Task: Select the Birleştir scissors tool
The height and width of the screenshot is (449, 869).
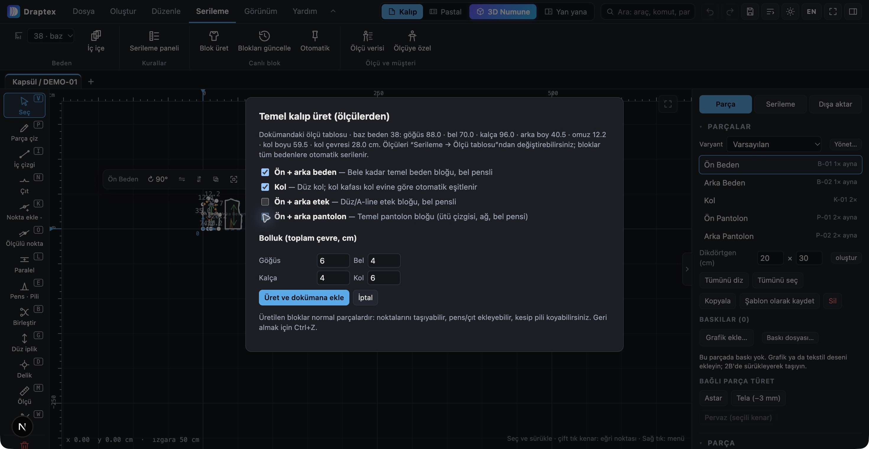Action: (24, 316)
